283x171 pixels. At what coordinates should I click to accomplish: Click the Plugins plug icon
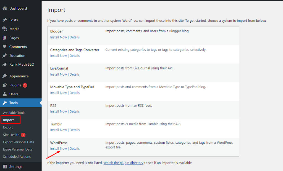point(5,85)
